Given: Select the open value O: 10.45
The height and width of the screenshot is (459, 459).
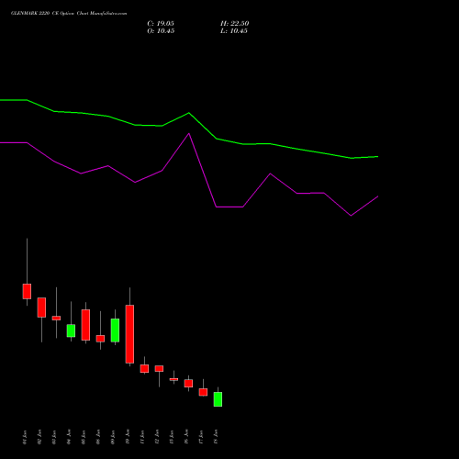Looking at the screenshot, I should (161, 31).
